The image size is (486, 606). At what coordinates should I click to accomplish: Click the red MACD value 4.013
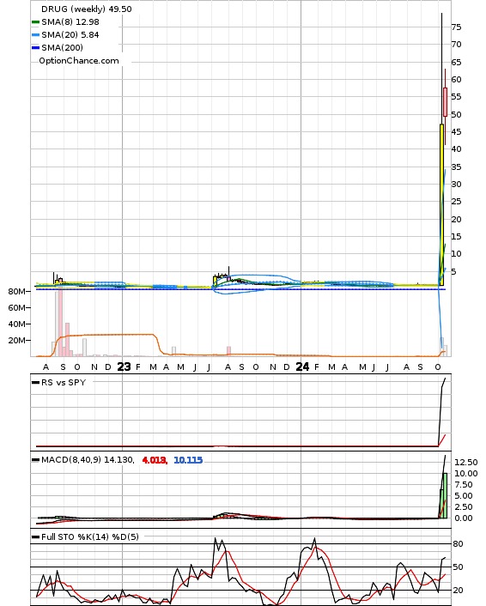coord(155,460)
